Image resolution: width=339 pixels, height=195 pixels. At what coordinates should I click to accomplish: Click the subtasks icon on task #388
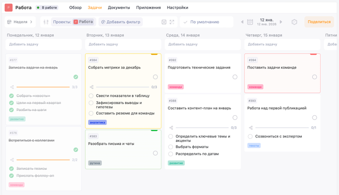171,128
